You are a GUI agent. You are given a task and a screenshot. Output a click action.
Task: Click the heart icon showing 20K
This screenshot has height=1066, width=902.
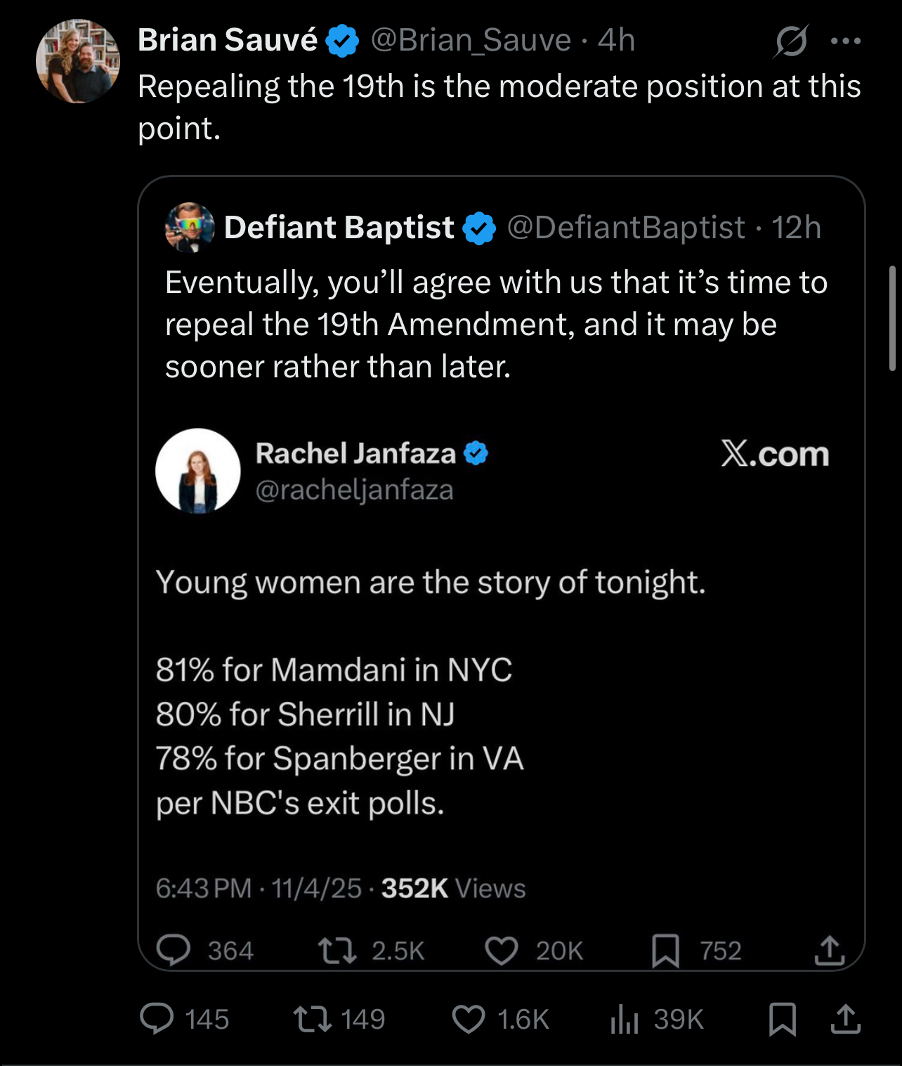click(502, 951)
